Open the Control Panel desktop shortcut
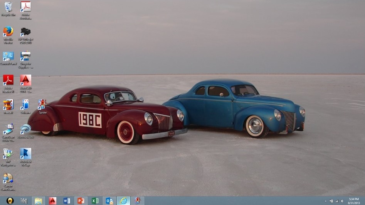 pyautogui.click(x=8, y=56)
